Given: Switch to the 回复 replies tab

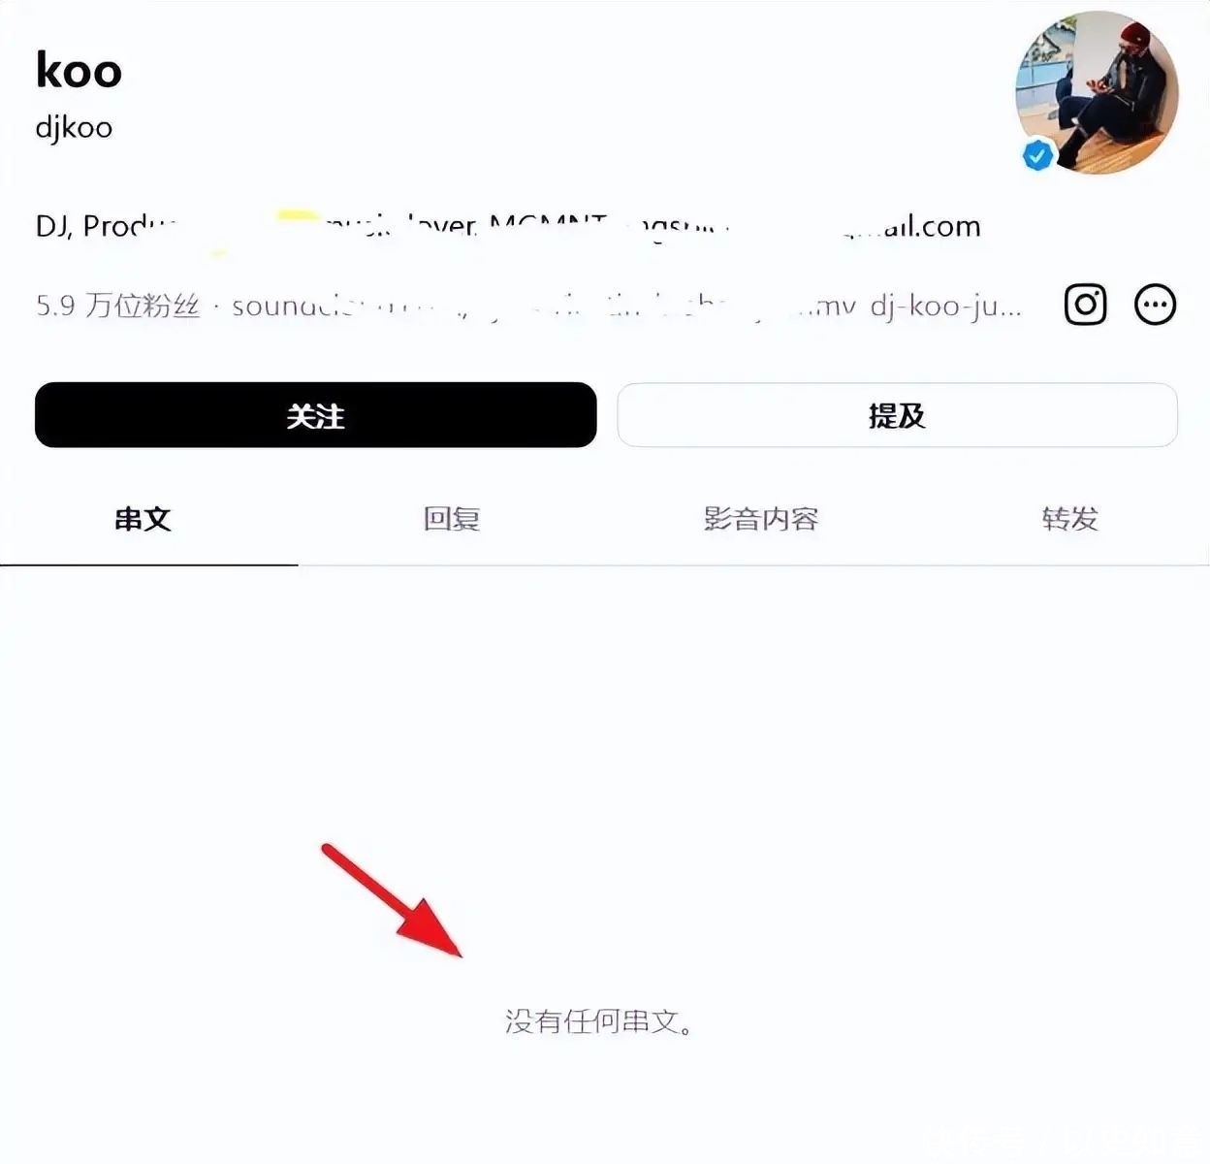Looking at the screenshot, I should 452,519.
